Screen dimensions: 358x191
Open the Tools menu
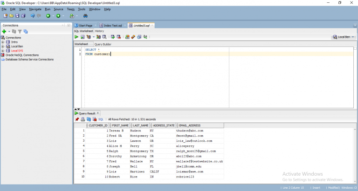coord(82,9)
